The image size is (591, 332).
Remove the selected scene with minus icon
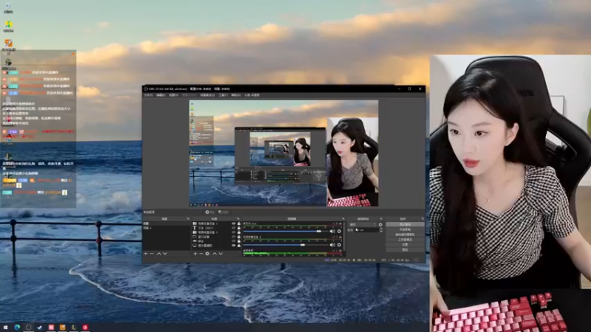(x=151, y=254)
